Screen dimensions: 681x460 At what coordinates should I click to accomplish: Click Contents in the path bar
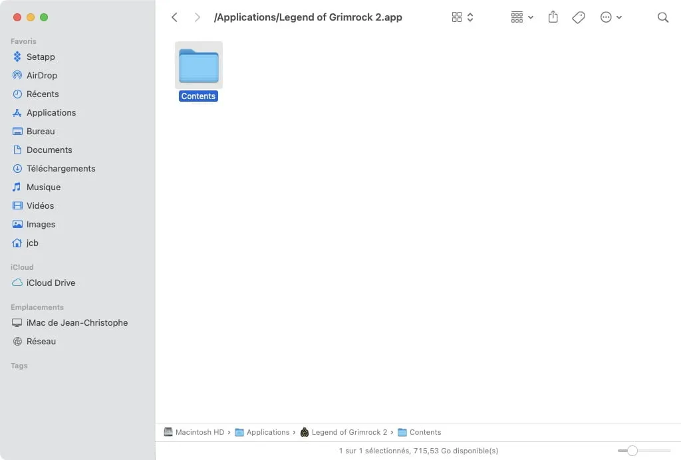pos(420,432)
